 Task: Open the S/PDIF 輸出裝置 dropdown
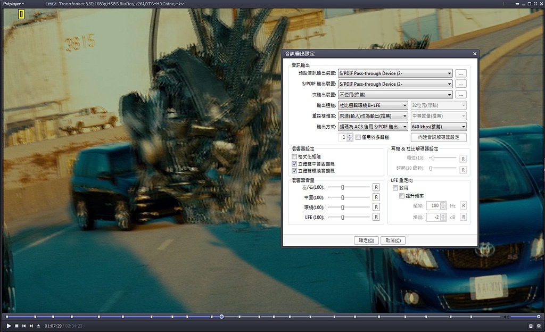395,84
